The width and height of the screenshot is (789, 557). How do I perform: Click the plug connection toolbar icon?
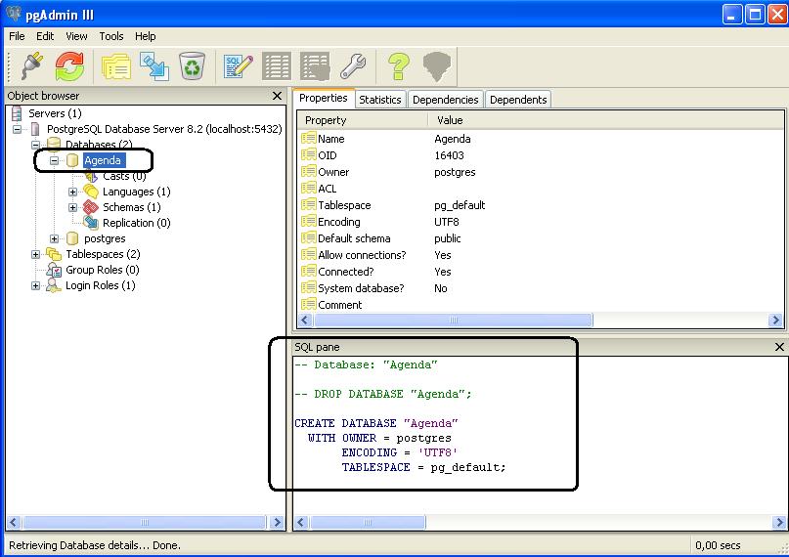(x=31, y=65)
